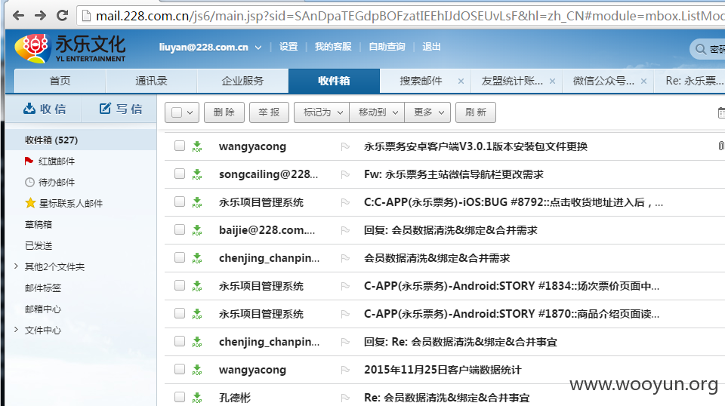Flag the STORY #1870 email
Image resolution: width=725 pixels, height=406 pixels.
pyautogui.click(x=345, y=314)
